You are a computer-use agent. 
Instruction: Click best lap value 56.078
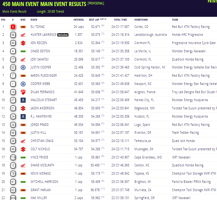pyautogui.click(x=95, y=190)
